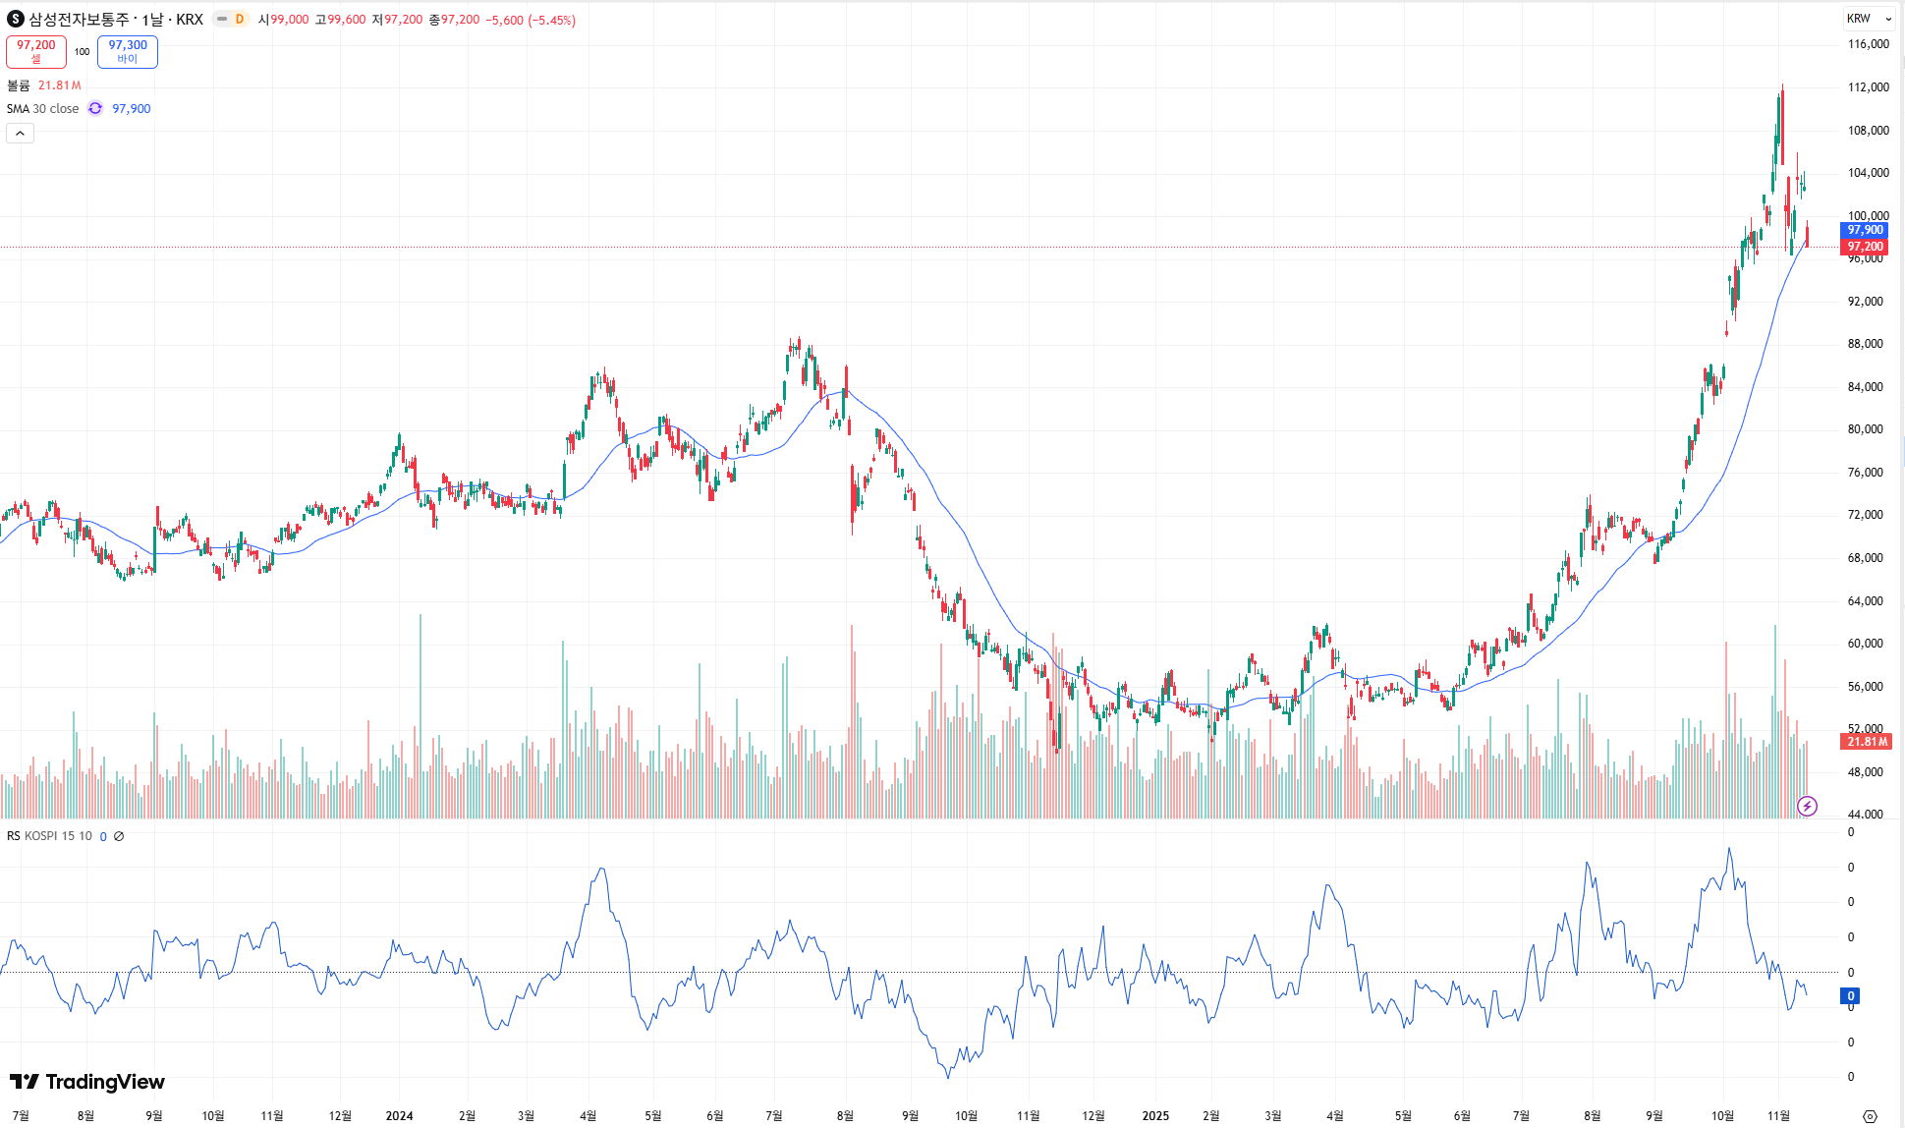Click the red 21.81M volume axis tag
This screenshot has height=1128, width=1905.
point(1865,742)
